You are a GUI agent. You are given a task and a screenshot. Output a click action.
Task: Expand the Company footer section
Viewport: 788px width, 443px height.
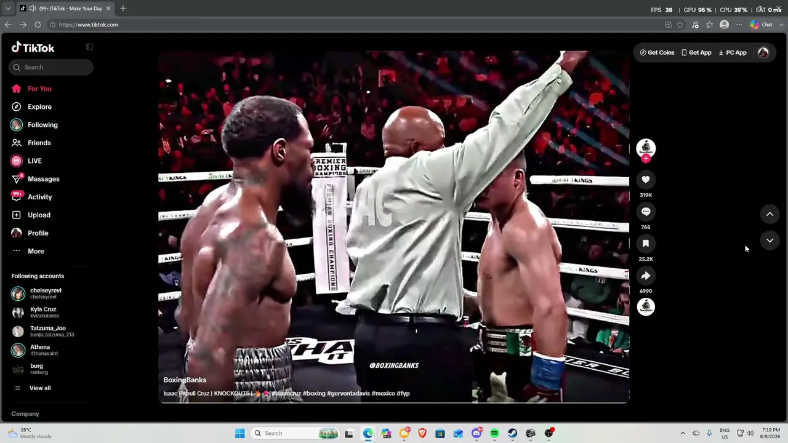25,414
